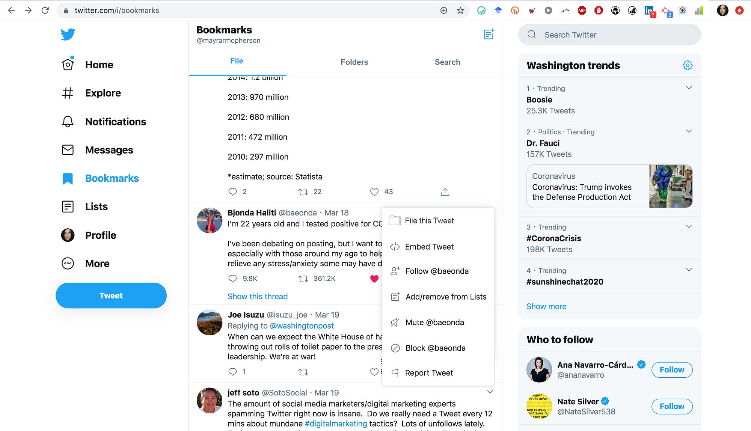The width and height of the screenshot is (751, 431).
Task: Switch to the Folders tab
Action: pyautogui.click(x=354, y=62)
